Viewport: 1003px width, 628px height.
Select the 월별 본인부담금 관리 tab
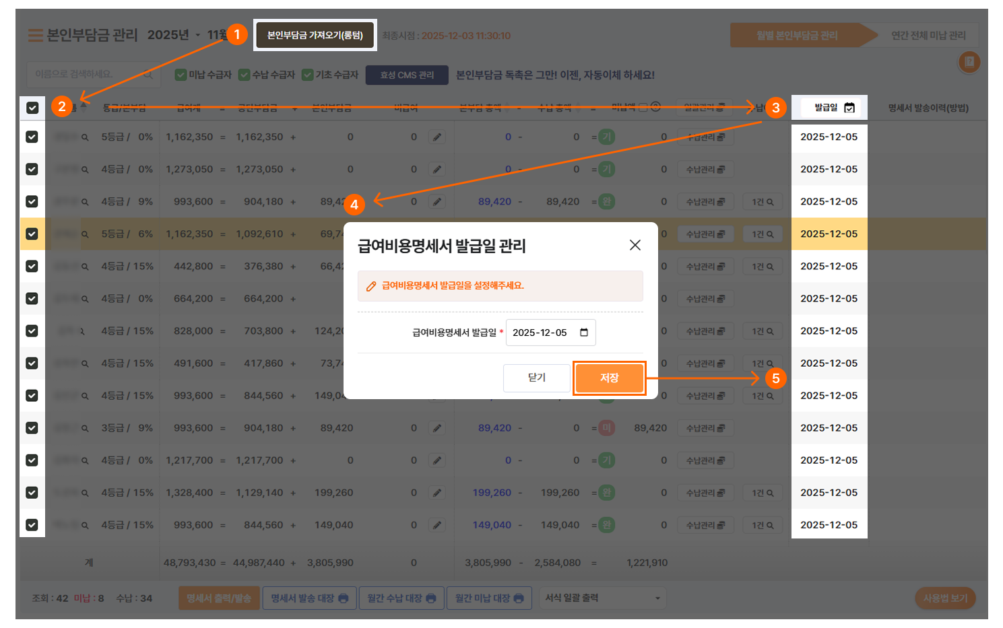[796, 36]
